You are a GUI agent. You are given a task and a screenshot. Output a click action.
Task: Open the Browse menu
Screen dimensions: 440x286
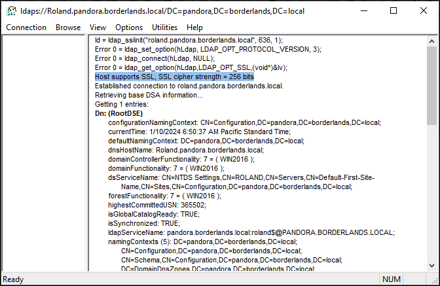tap(68, 27)
